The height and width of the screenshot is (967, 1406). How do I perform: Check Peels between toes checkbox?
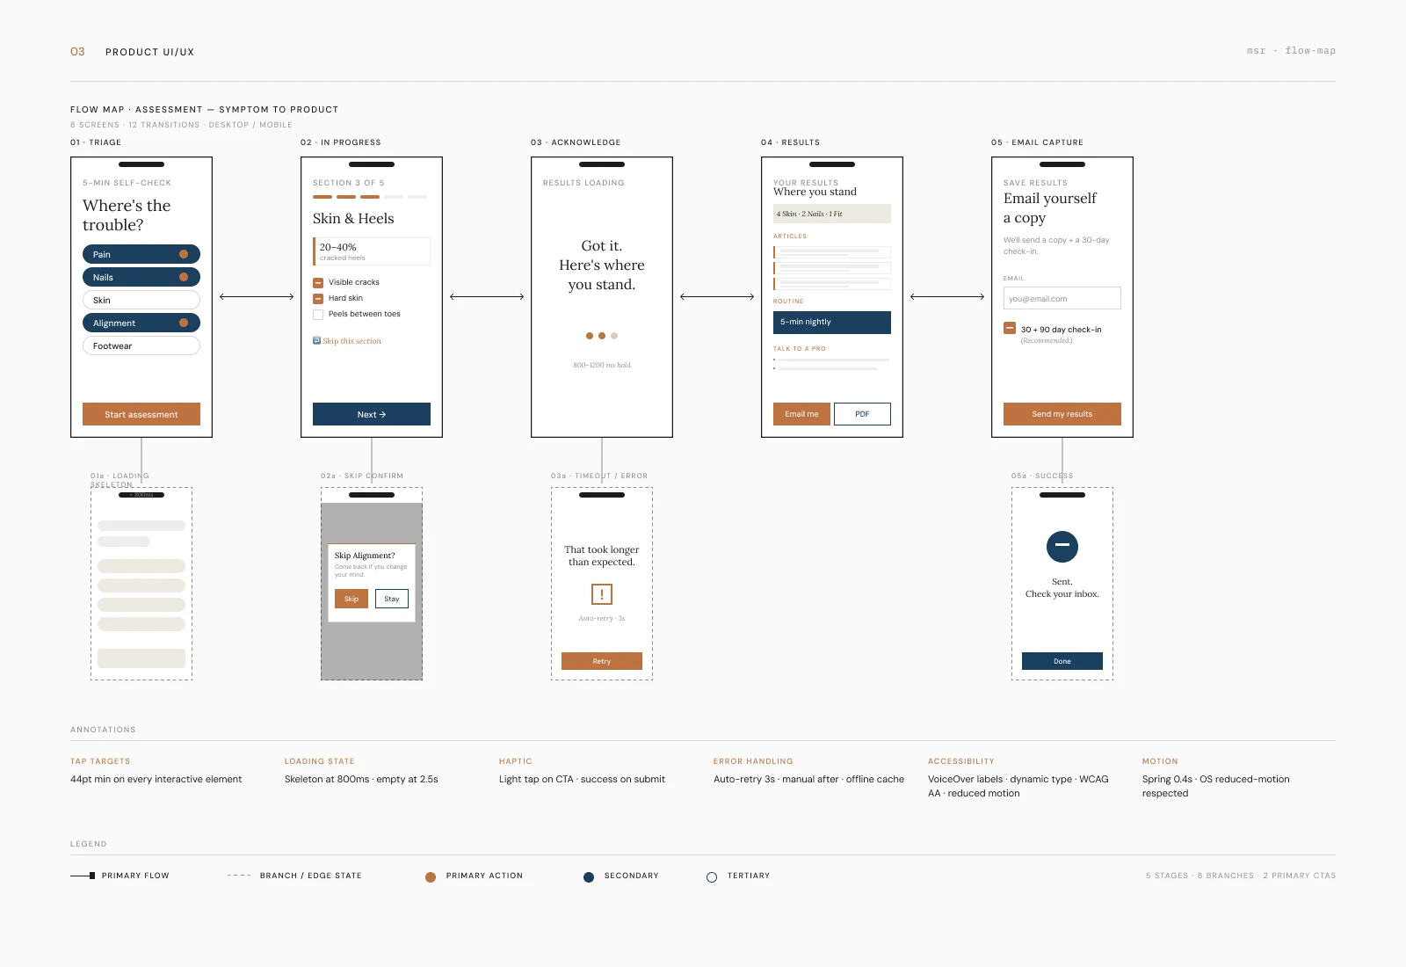(318, 314)
